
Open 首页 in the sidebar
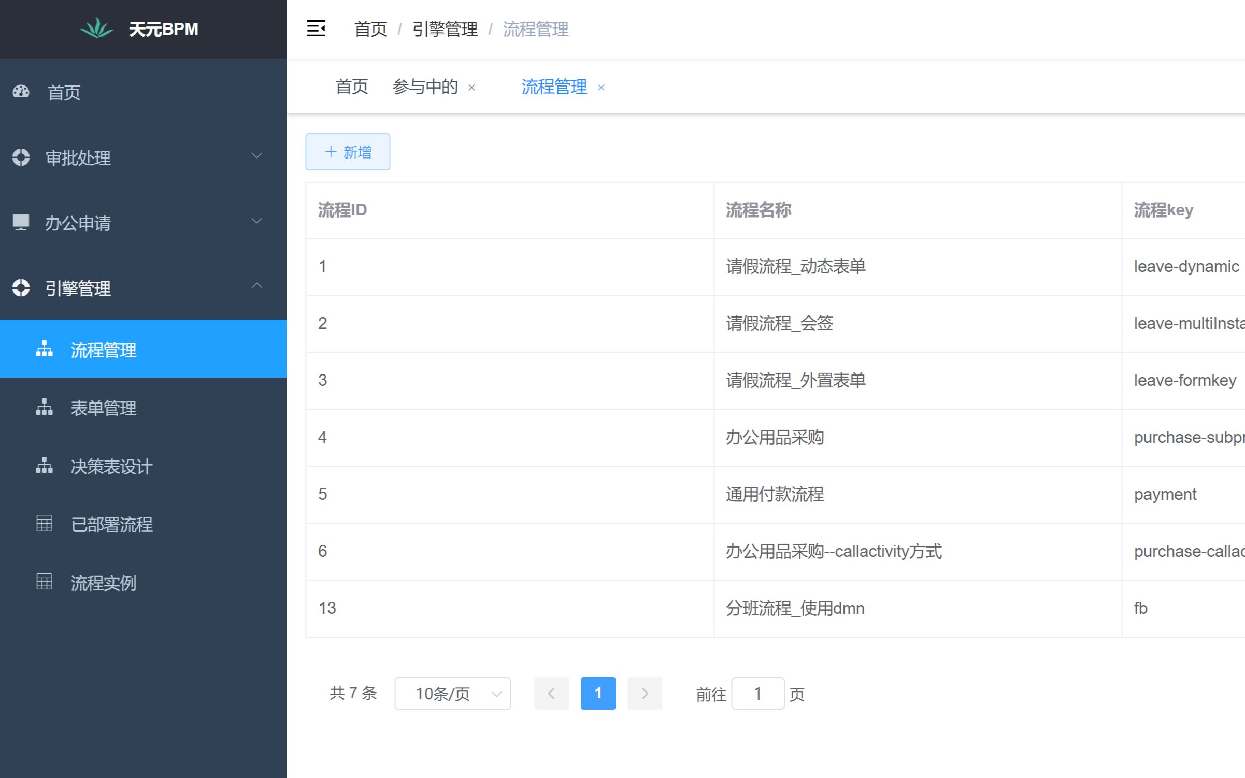click(143, 92)
